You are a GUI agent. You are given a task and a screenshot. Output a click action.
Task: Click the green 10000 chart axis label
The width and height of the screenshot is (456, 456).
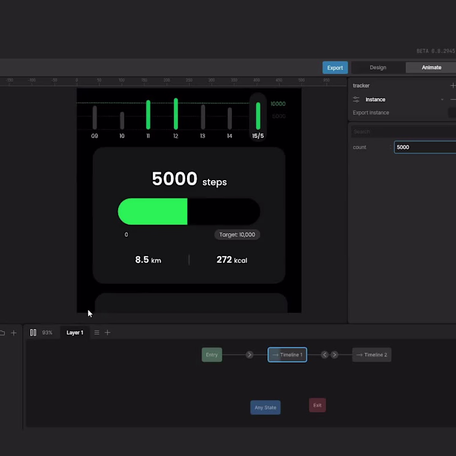point(278,104)
